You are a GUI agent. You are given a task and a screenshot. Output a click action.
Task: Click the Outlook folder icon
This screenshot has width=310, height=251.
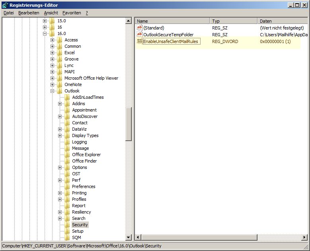coord(60,91)
